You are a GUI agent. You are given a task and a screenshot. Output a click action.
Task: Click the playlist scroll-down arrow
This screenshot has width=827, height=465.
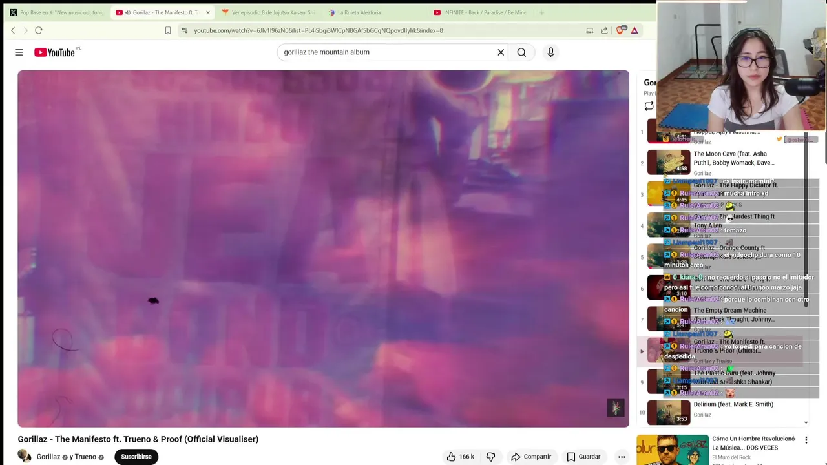tap(806, 422)
